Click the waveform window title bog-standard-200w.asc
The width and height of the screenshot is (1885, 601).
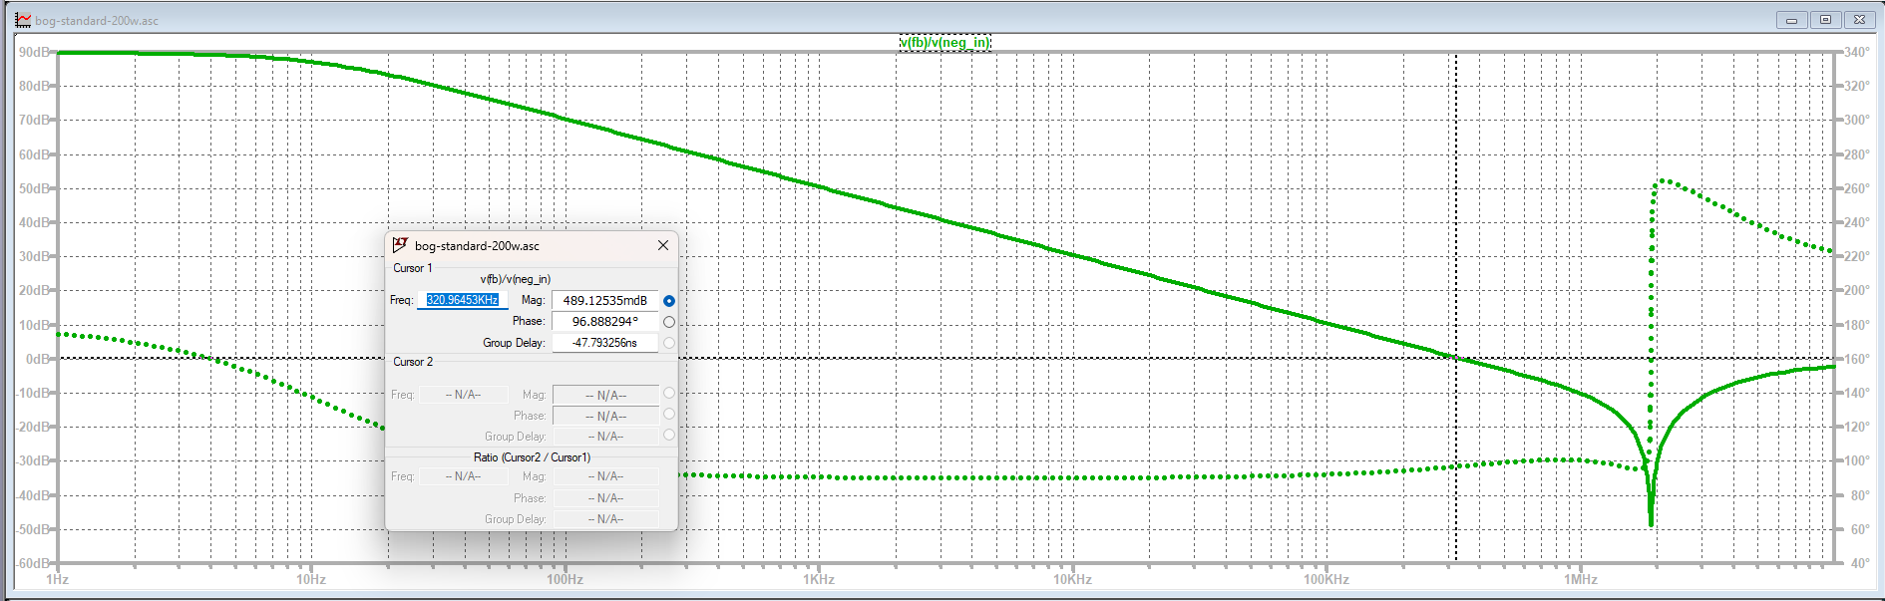click(x=97, y=20)
